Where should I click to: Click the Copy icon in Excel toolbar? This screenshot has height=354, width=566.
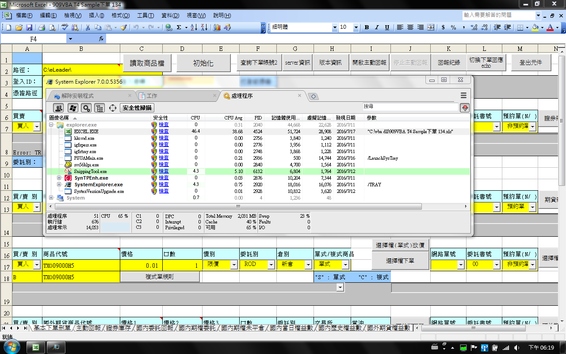pos(98,27)
